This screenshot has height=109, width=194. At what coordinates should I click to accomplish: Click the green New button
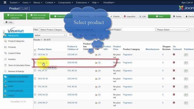[159, 16]
